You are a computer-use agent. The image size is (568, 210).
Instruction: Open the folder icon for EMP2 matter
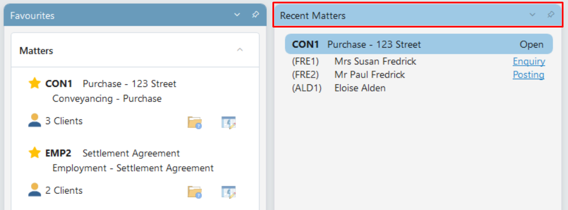coord(195,191)
